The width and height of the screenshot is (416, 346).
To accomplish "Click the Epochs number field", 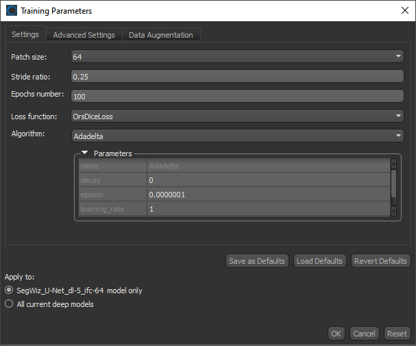I will point(237,97).
